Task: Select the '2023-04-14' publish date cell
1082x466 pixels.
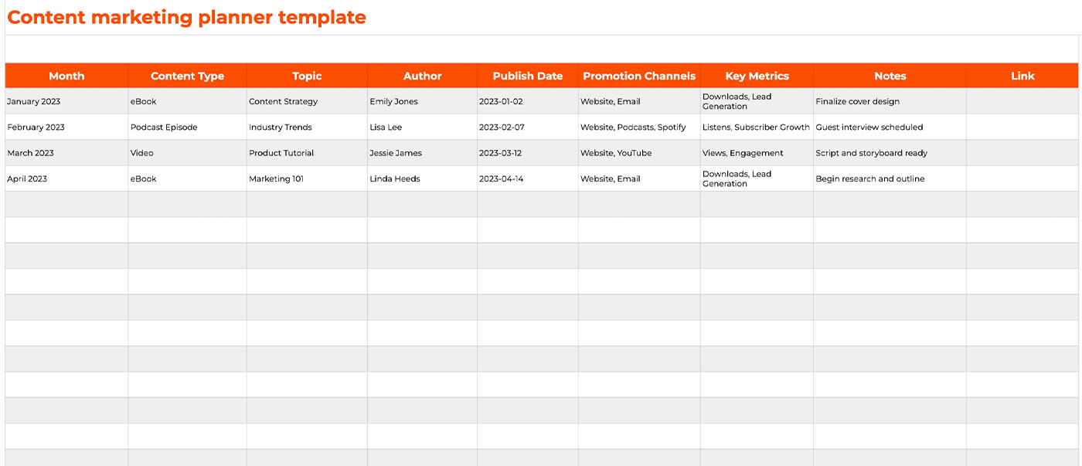Action: [528, 179]
